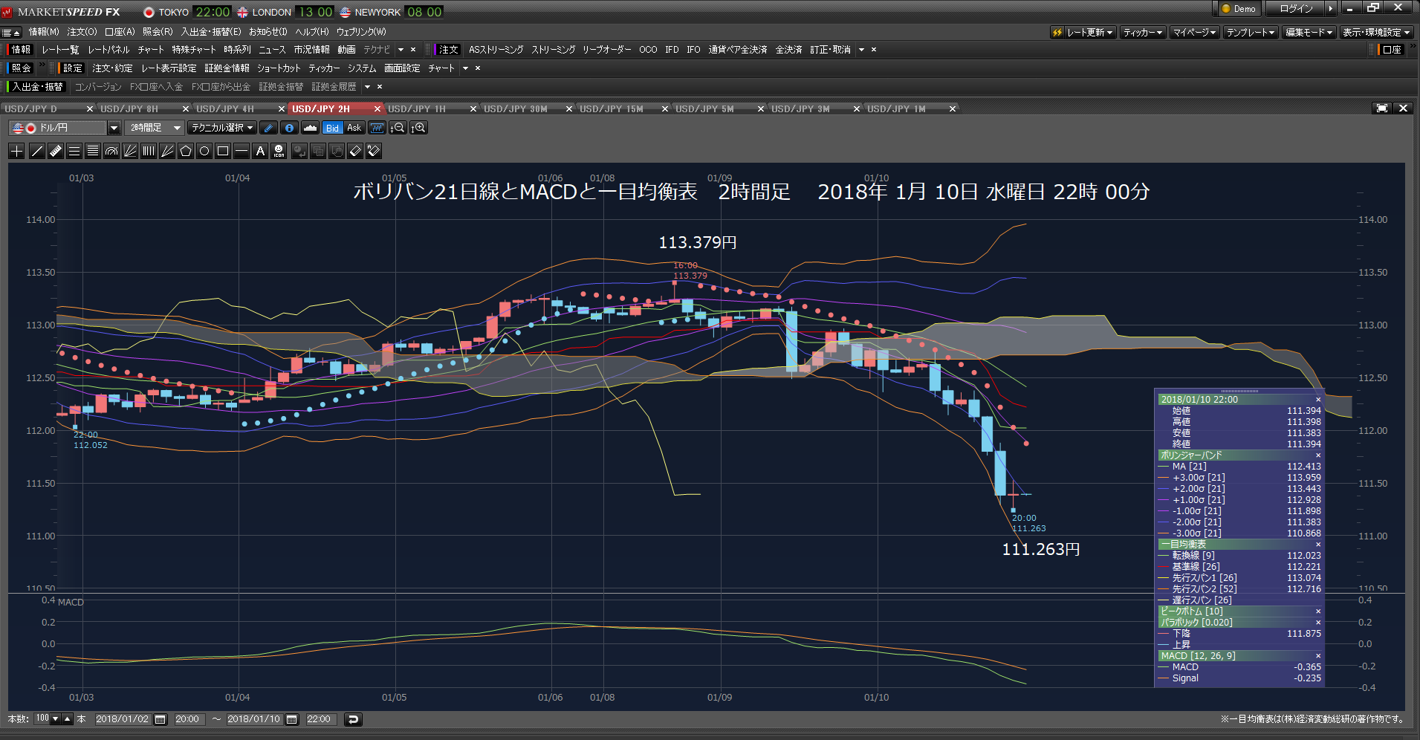This screenshot has width=1420, height=740.
Task: Click 全決済 in the order toolbar
Action: (788, 50)
